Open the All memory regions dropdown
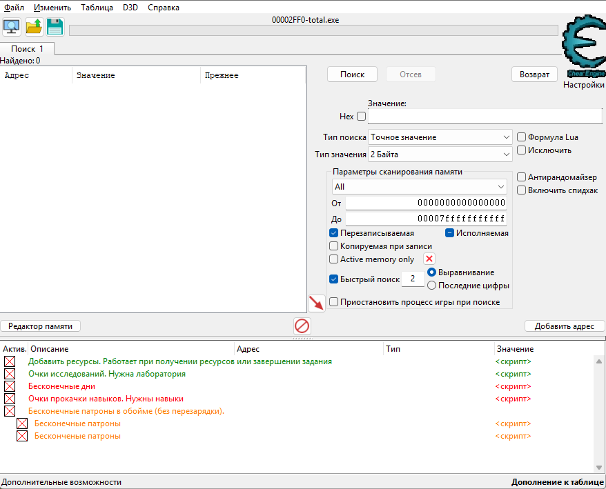 pos(419,186)
